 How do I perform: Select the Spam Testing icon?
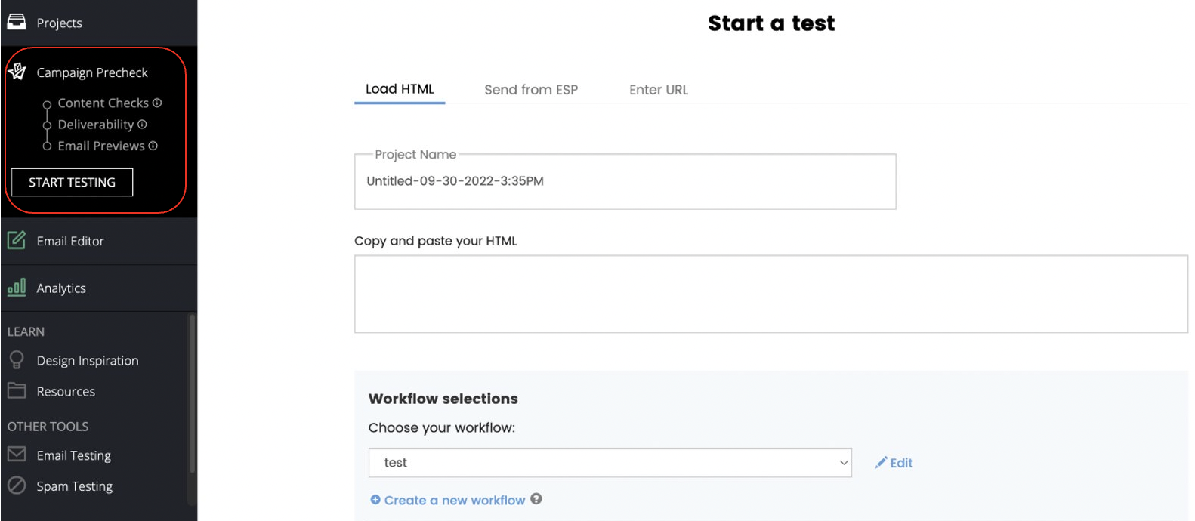click(x=15, y=486)
